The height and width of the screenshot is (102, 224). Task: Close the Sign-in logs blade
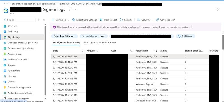click(x=218, y=9)
